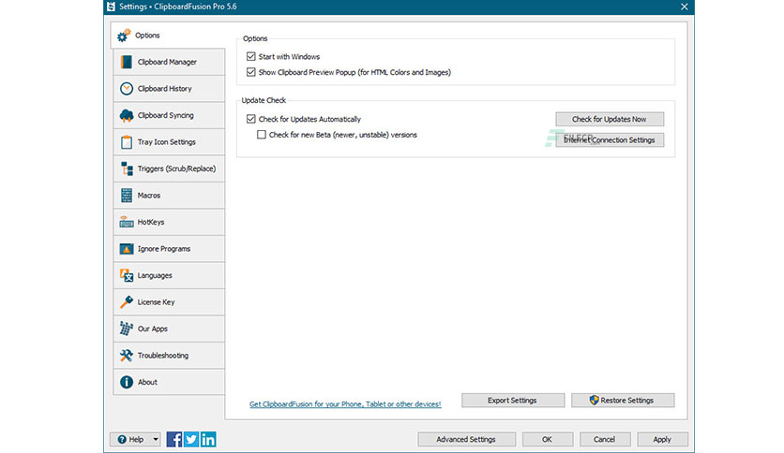Click the ClipboardFusion title bar app icon
The height and width of the screenshot is (453, 784).
[x=111, y=7]
